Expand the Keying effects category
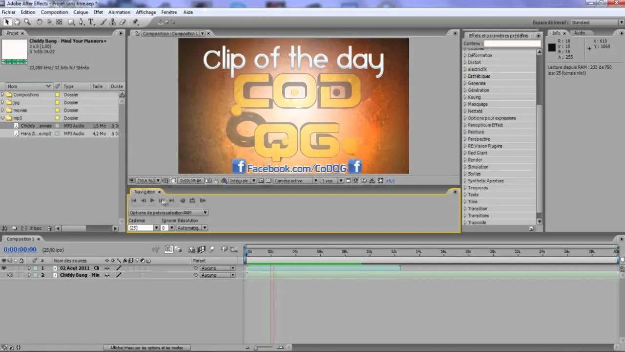Viewport: 625px width, 352px height. click(465, 97)
